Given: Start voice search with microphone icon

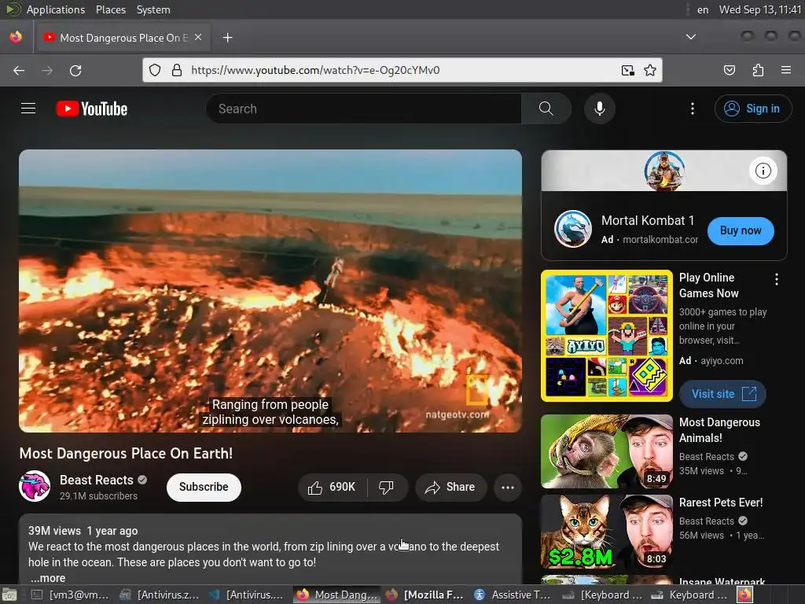Looking at the screenshot, I should 599,109.
